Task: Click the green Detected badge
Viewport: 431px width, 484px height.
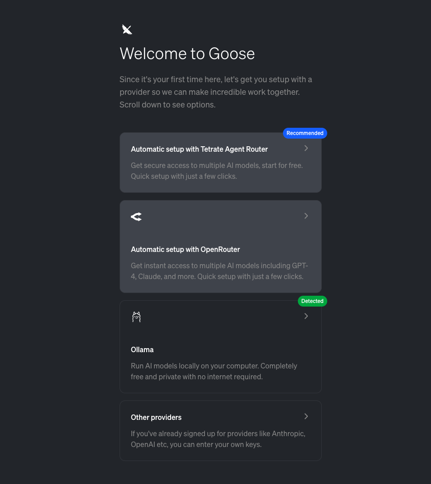Action: [x=312, y=301]
